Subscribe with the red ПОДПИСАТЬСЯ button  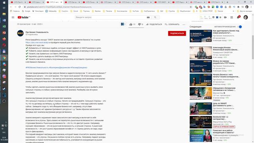tap(177, 33)
